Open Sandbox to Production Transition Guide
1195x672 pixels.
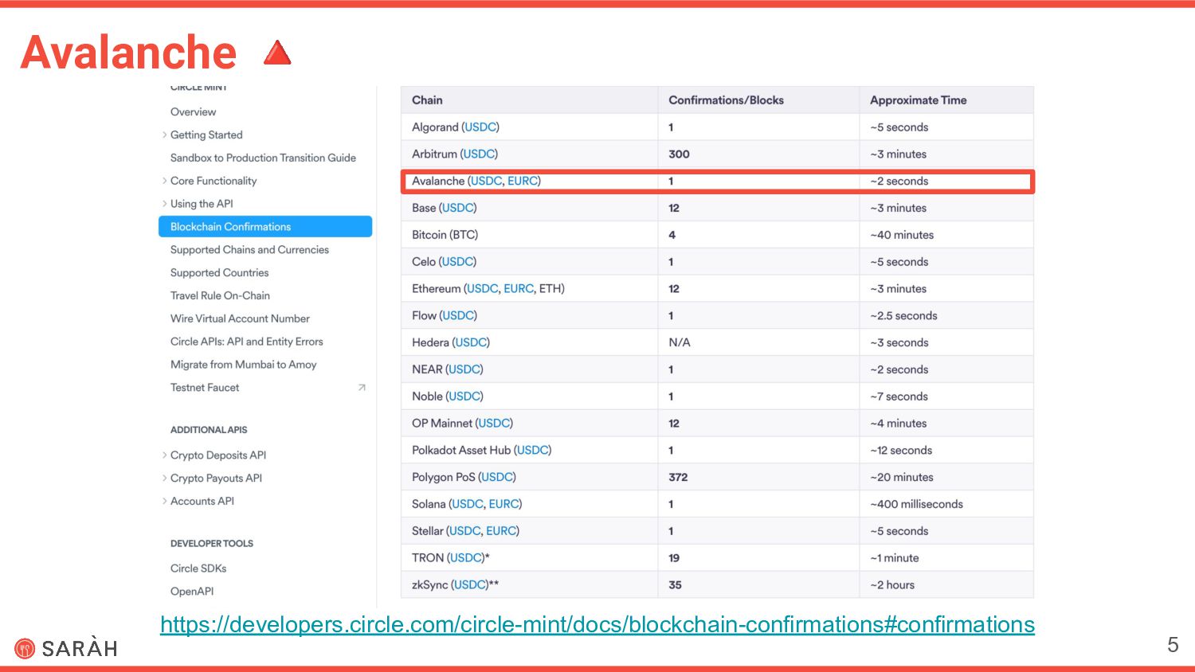click(263, 158)
